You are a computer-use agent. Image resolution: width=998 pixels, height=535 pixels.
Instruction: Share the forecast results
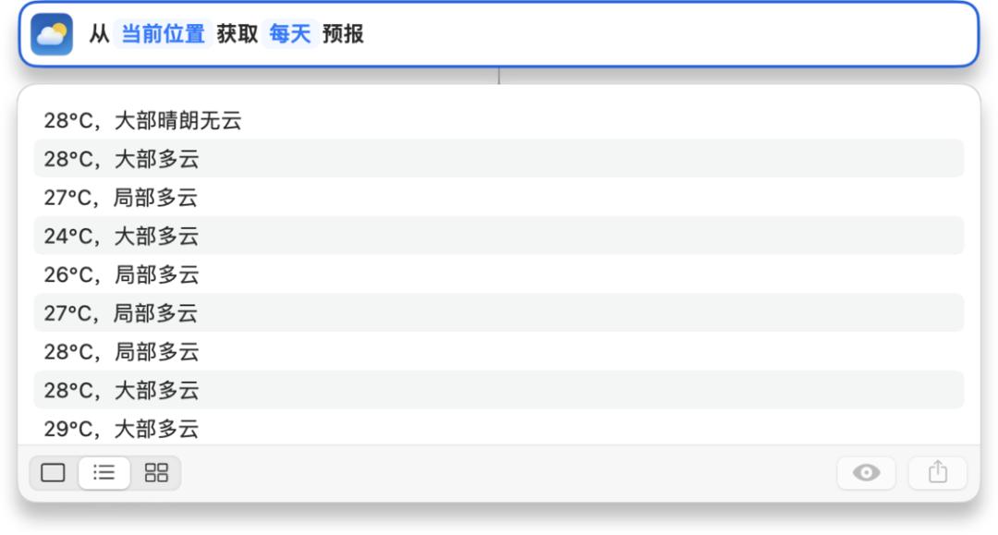point(938,473)
